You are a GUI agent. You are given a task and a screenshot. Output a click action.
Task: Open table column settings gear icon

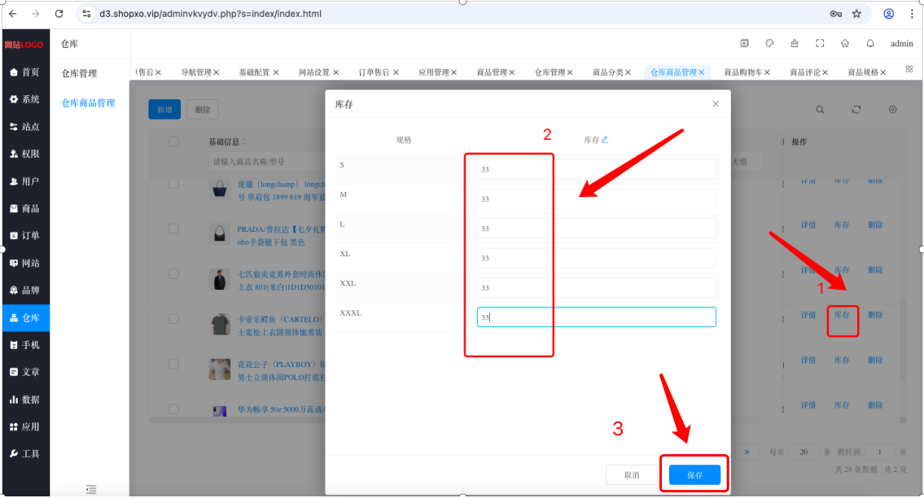coord(893,110)
